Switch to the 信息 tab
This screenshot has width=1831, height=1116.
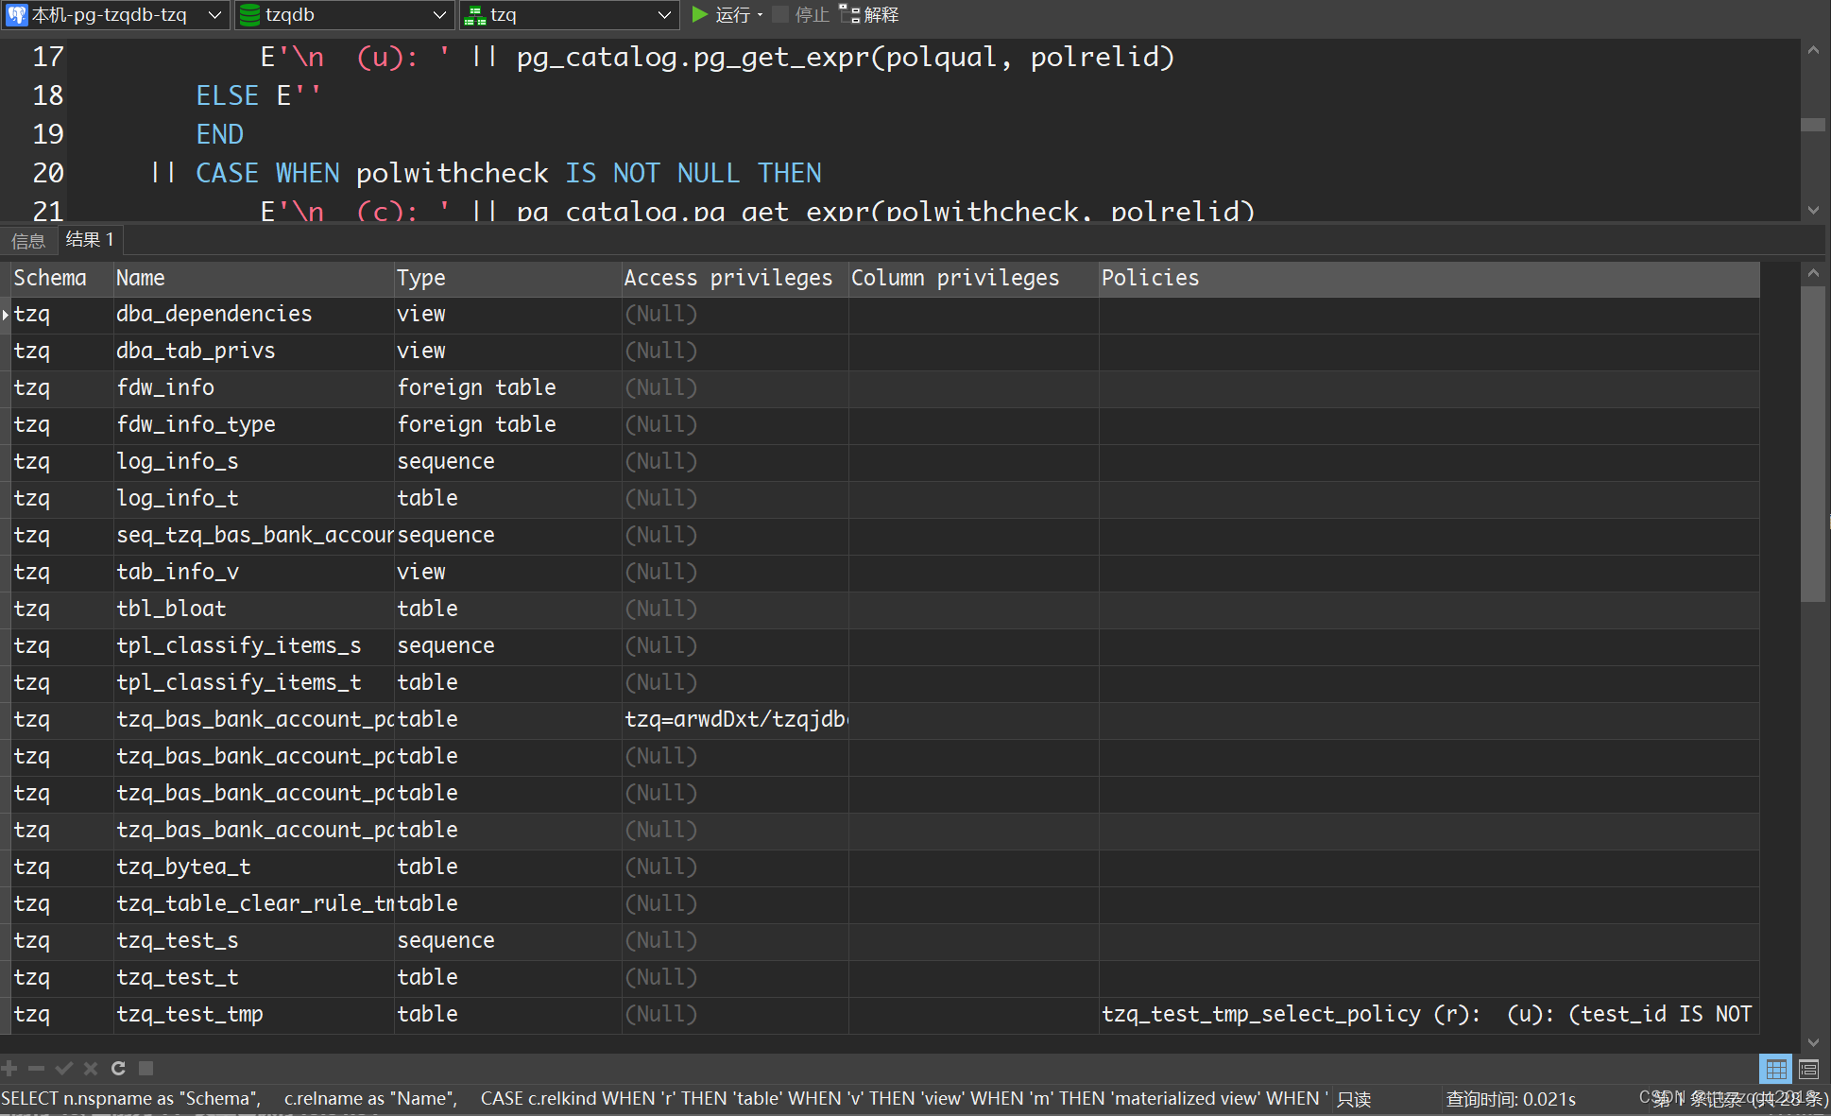click(x=28, y=239)
